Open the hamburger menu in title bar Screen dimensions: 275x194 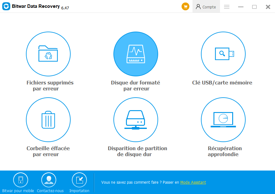227,7
